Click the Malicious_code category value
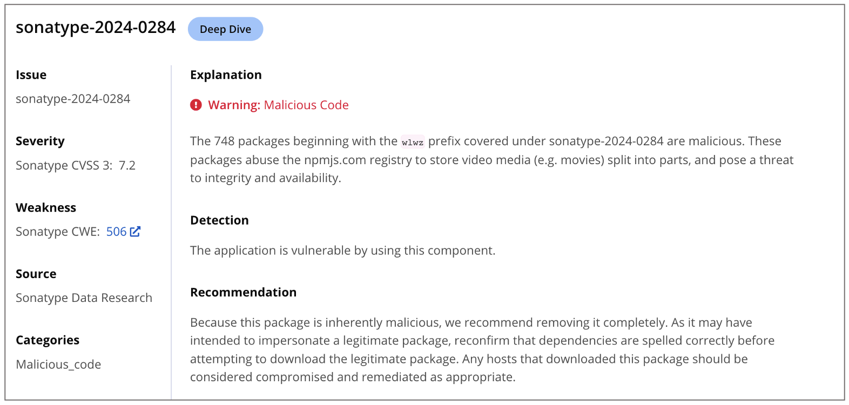This screenshot has width=849, height=405. coord(58,364)
